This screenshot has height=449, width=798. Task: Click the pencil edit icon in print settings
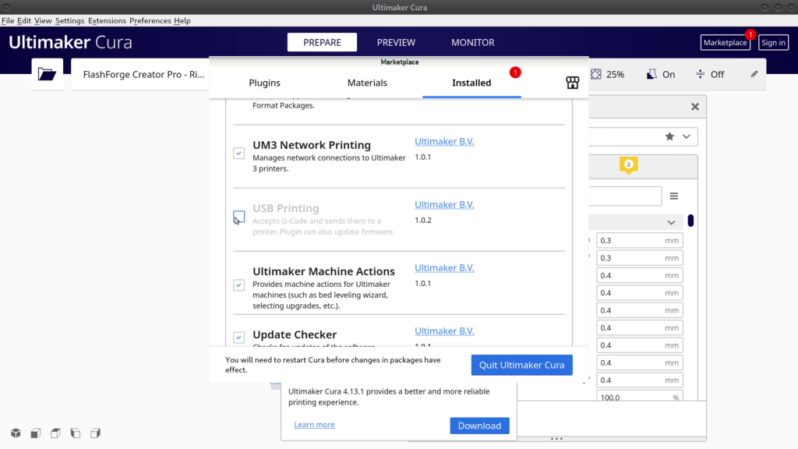[754, 74]
